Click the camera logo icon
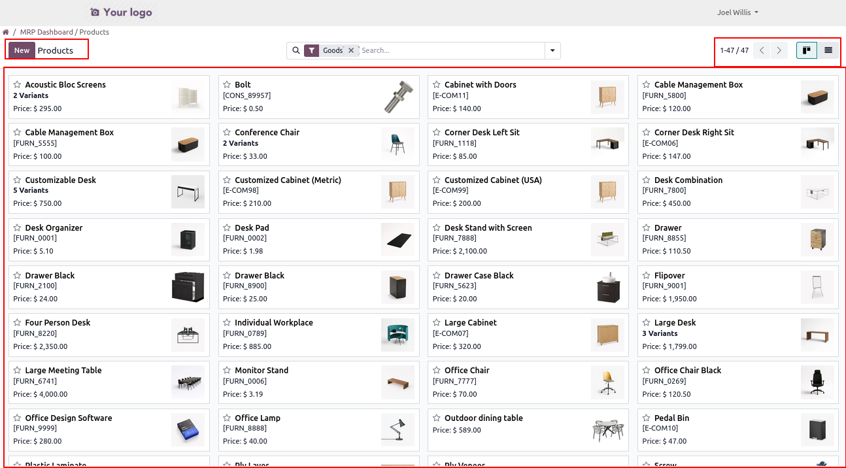Viewport: 846px width, 468px height. tap(95, 12)
